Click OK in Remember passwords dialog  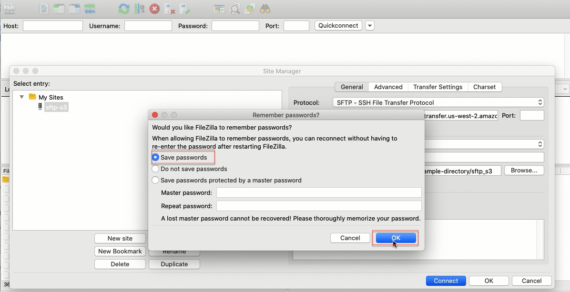coord(396,238)
